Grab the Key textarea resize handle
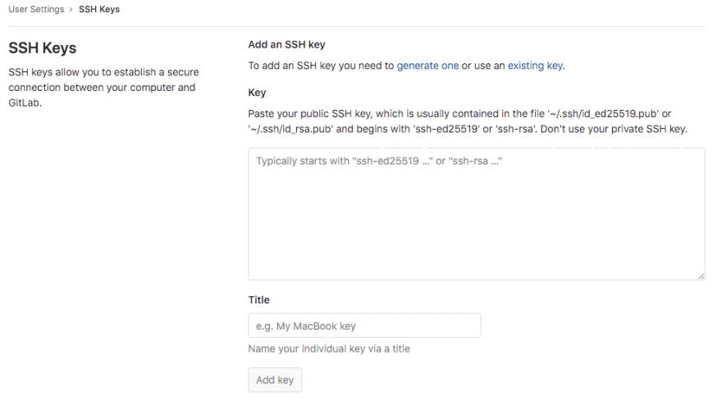This screenshot has width=722, height=401. (x=701, y=276)
